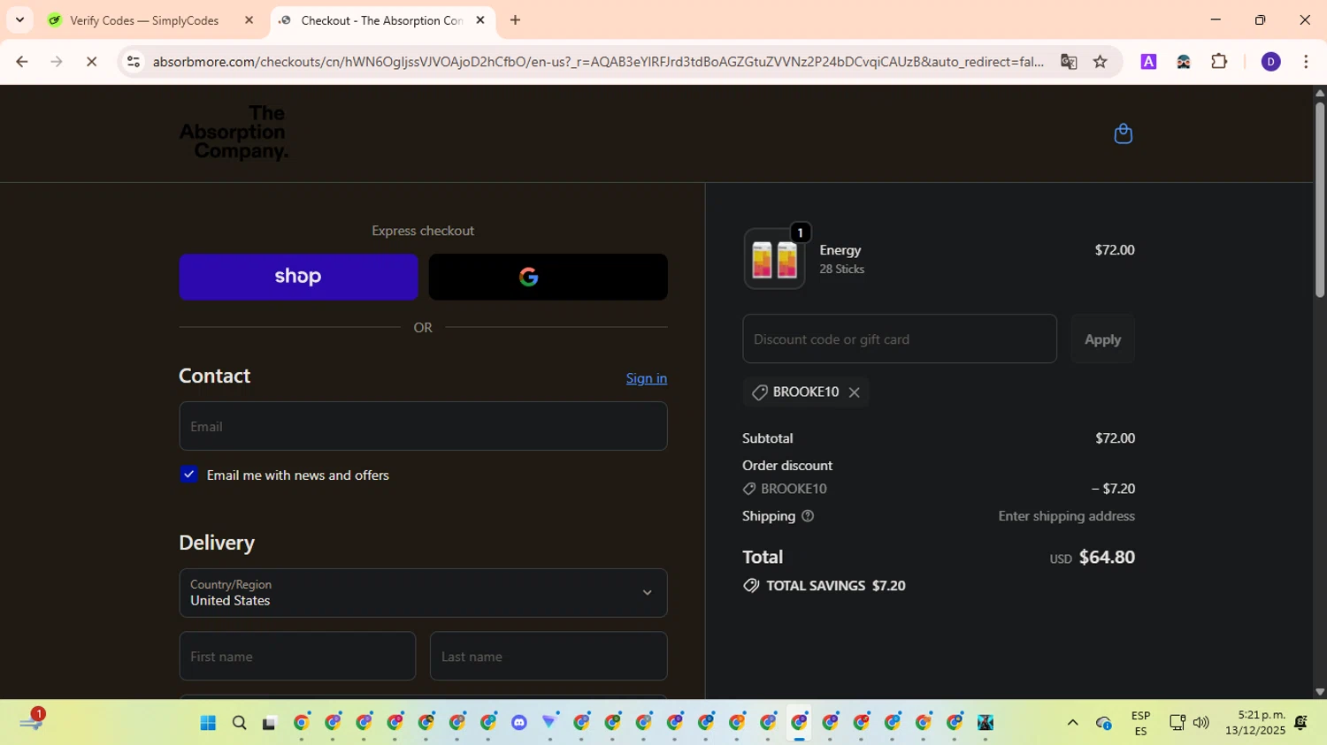
Task: Open the tab search dropdown arrow
Action: point(19,20)
